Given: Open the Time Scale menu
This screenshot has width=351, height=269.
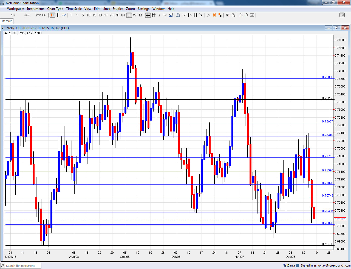Looking at the screenshot, I should [74, 9].
